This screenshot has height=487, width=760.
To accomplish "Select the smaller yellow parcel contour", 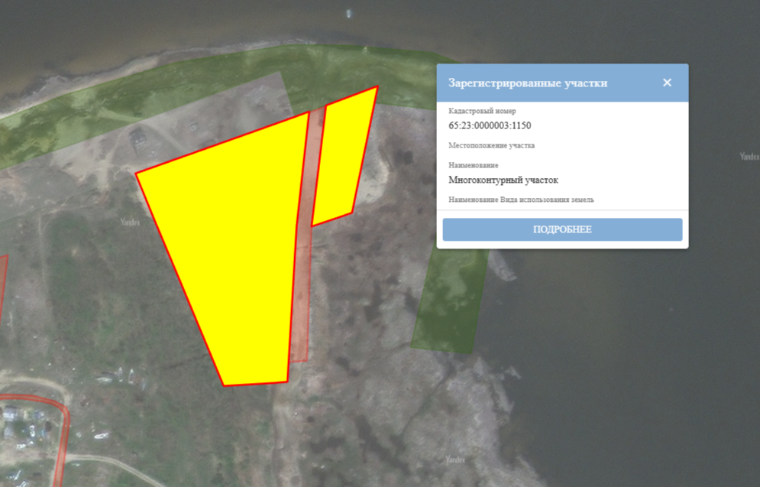I will [345, 155].
